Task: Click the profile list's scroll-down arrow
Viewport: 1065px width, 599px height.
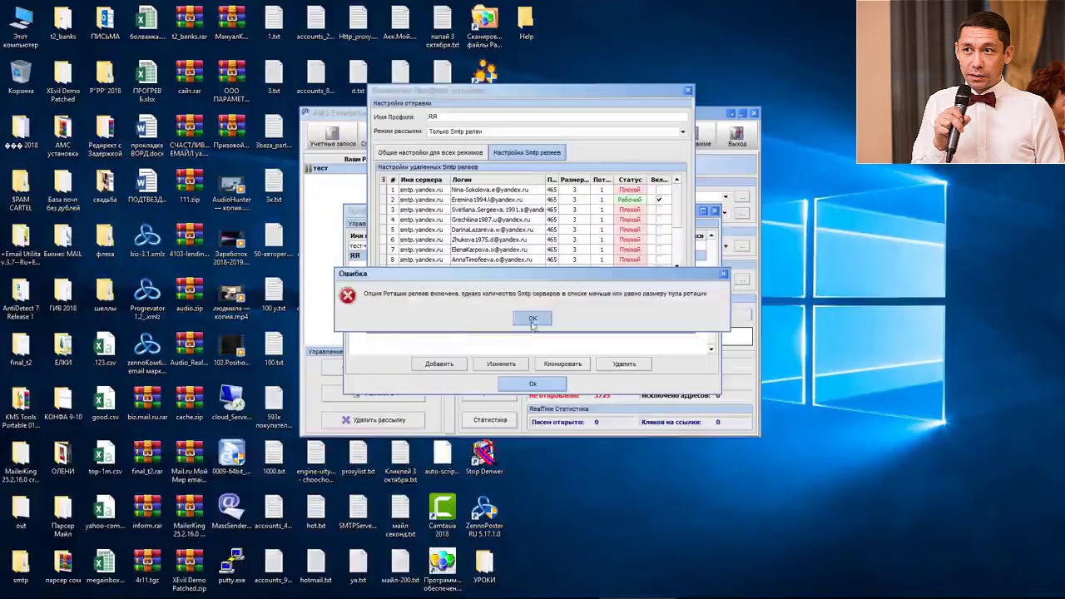Action: point(711,349)
